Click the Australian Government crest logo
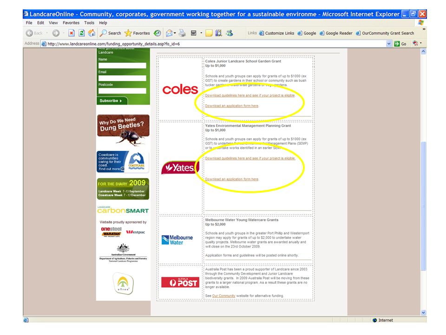The height and width of the screenshot is (335, 446). (x=123, y=253)
